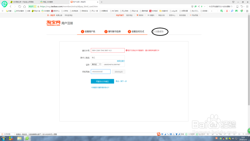
Task: Click the ID number input field
Action: (x=113, y=65)
